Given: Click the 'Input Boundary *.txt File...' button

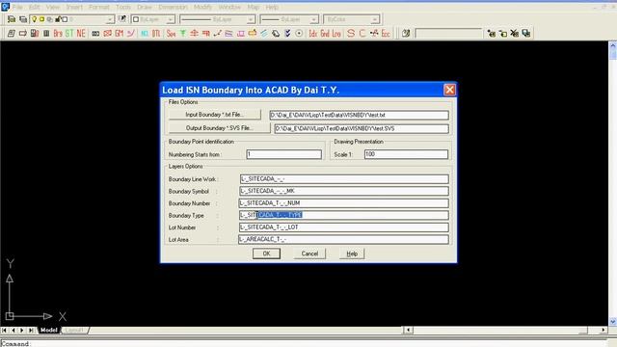Looking at the screenshot, I should click(x=214, y=115).
